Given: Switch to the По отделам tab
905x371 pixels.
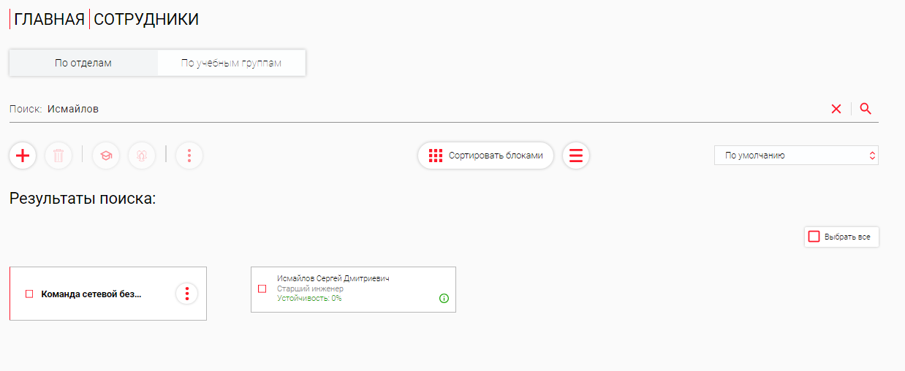Looking at the screenshot, I should pyautogui.click(x=83, y=63).
